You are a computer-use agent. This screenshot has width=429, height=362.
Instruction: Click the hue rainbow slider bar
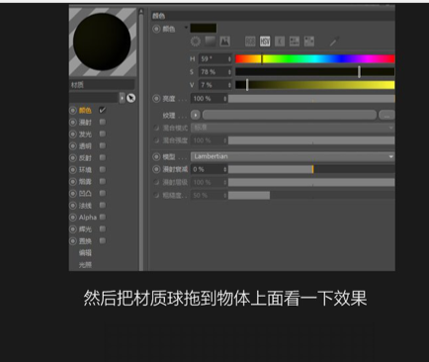point(315,59)
